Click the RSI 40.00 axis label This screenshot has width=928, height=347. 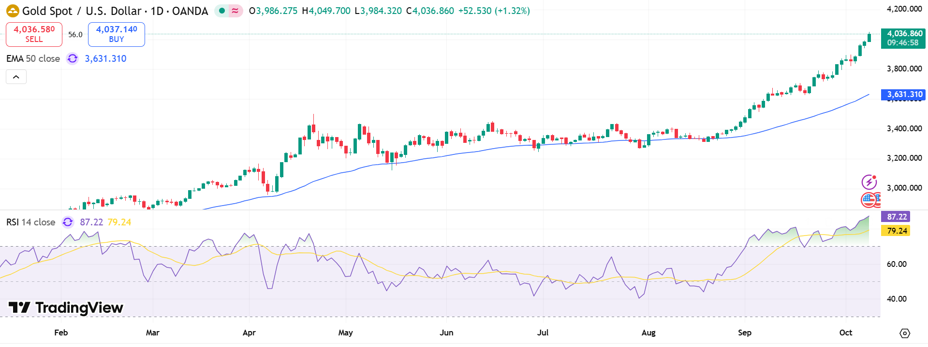[x=897, y=299]
